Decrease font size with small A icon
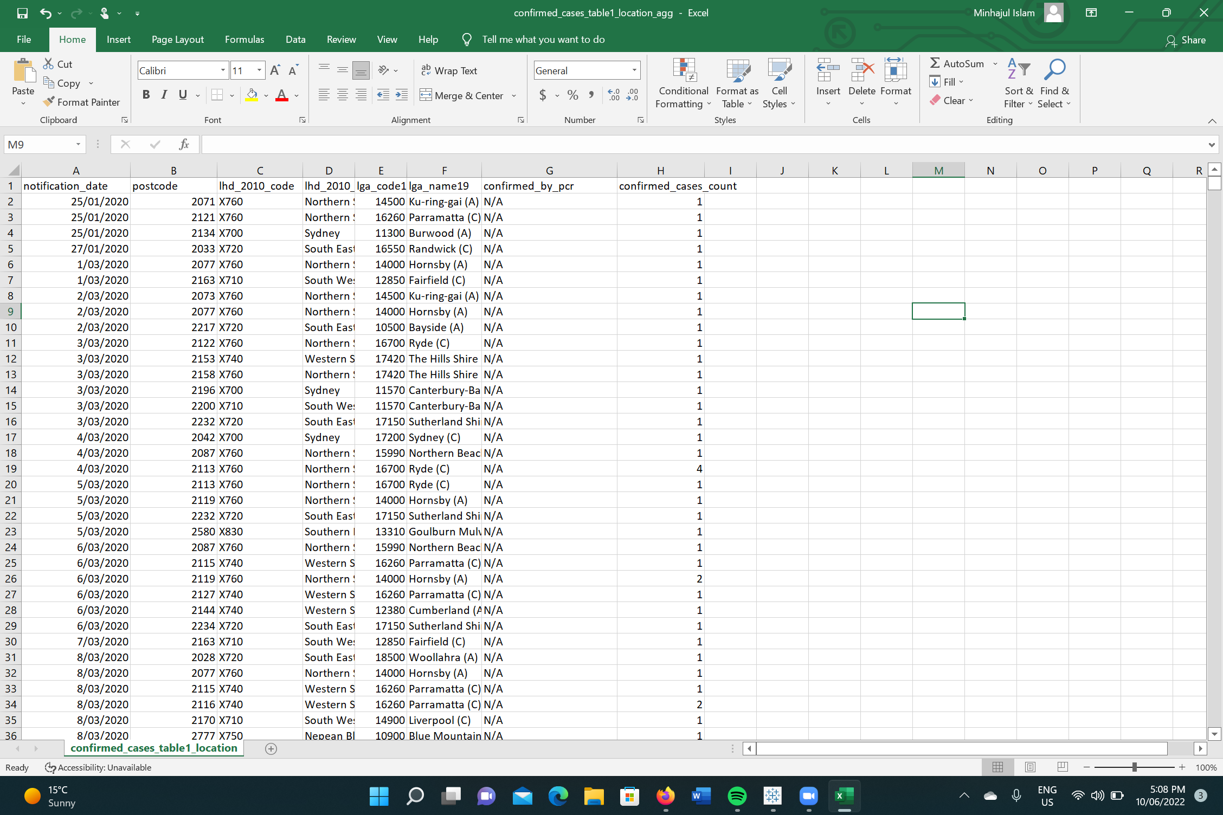Image resolution: width=1223 pixels, height=815 pixels. coord(293,70)
